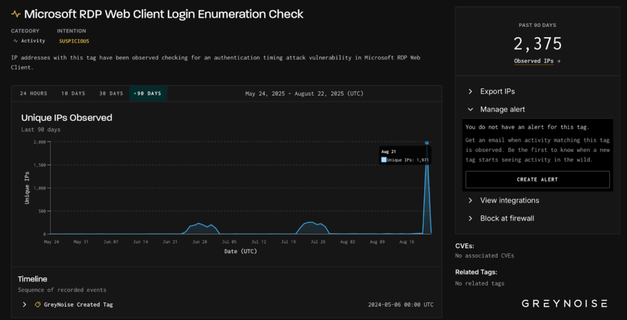Click the tag icon next to GreyNoise Created Tag

point(37,304)
